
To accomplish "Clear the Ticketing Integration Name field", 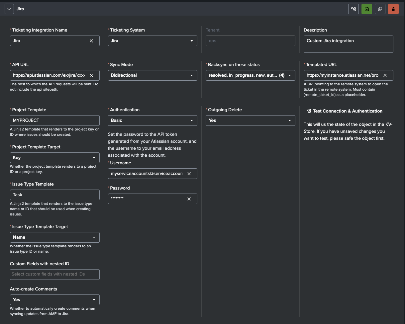I will [x=91, y=40].
